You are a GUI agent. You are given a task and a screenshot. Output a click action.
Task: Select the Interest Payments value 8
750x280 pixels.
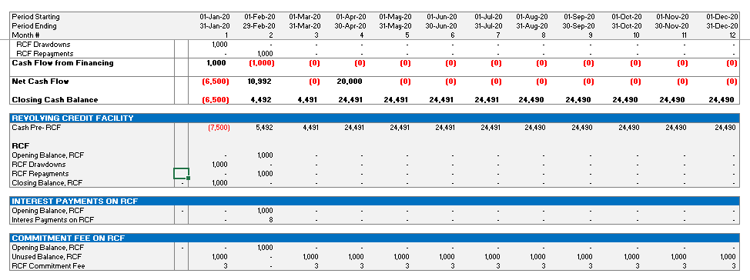click(x=270, y=220)
